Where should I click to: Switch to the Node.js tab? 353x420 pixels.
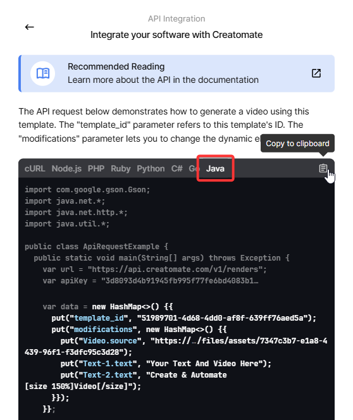pos(66,169)
